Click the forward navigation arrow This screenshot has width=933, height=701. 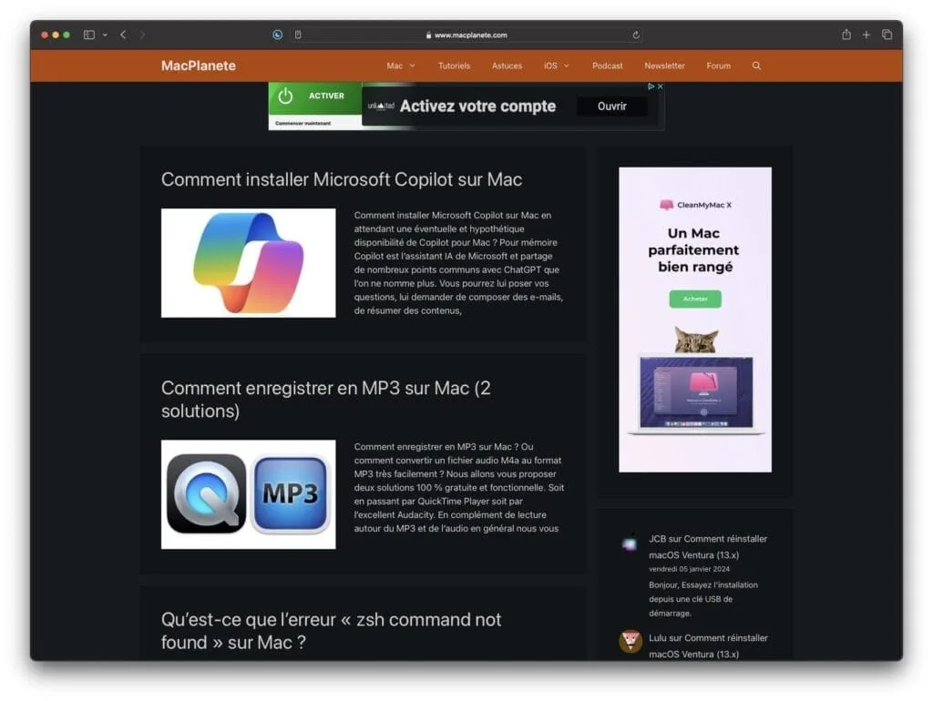click(x=142, y=34)
